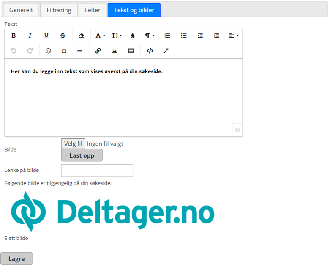Redo the last undone change
The height and width of the screenshot is (269, 330).
[x=30, y=51]
